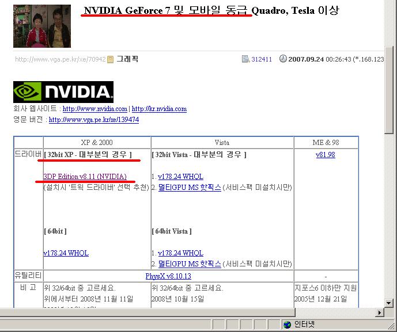The width and height of the screenshot is (397, 332).
Task: Click the horizontal scrollbar thumb
Action: (148, 313)
